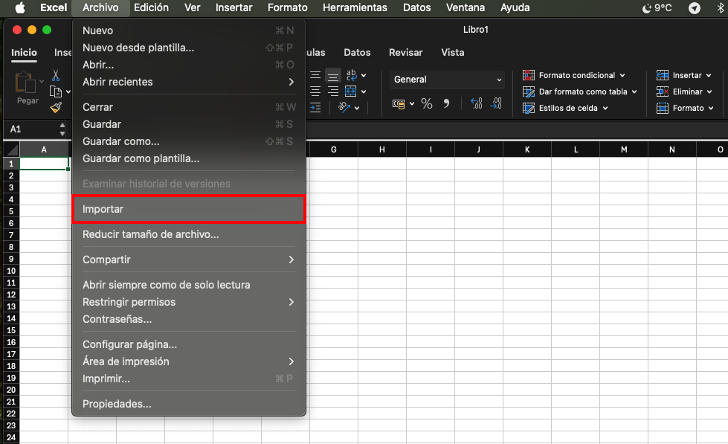The image size is (728, 444).
Task: Switch to the Revisar ribbon tab
Action: coord(405,53)
